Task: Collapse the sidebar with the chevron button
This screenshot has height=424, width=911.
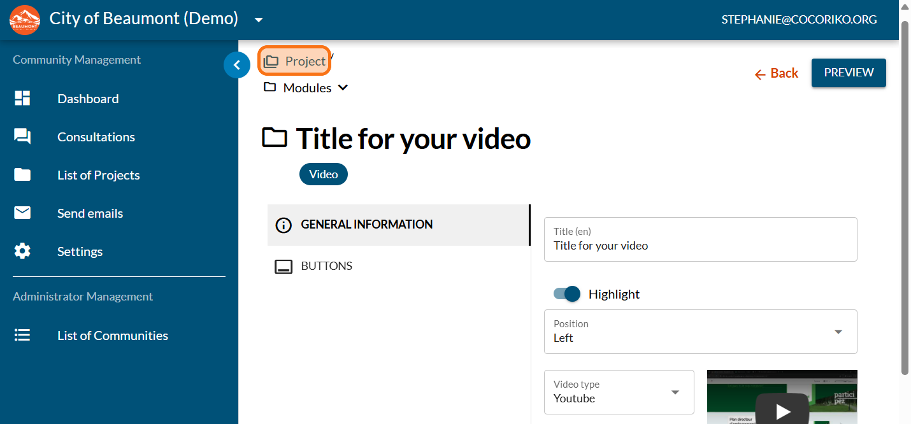Action: click(237, 65)
